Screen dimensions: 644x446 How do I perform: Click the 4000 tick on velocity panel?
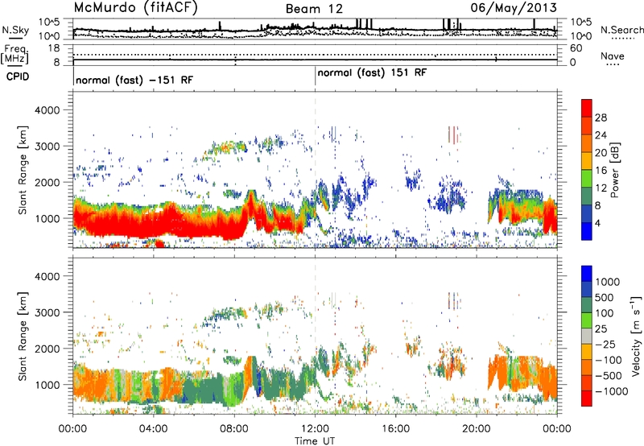pos(47,276)
